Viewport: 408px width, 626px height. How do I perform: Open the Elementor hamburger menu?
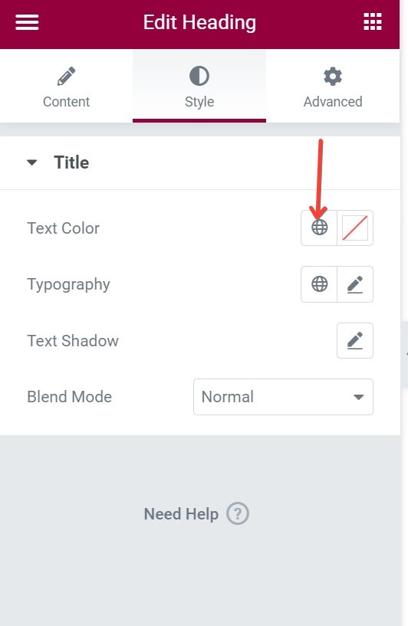27,22
